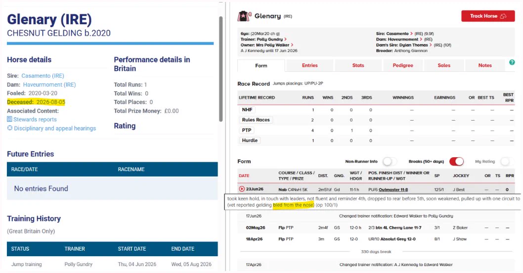Click the 17Apr26 trainer change notification
This screenshot has width=523, height=273.
click(396, 265)
